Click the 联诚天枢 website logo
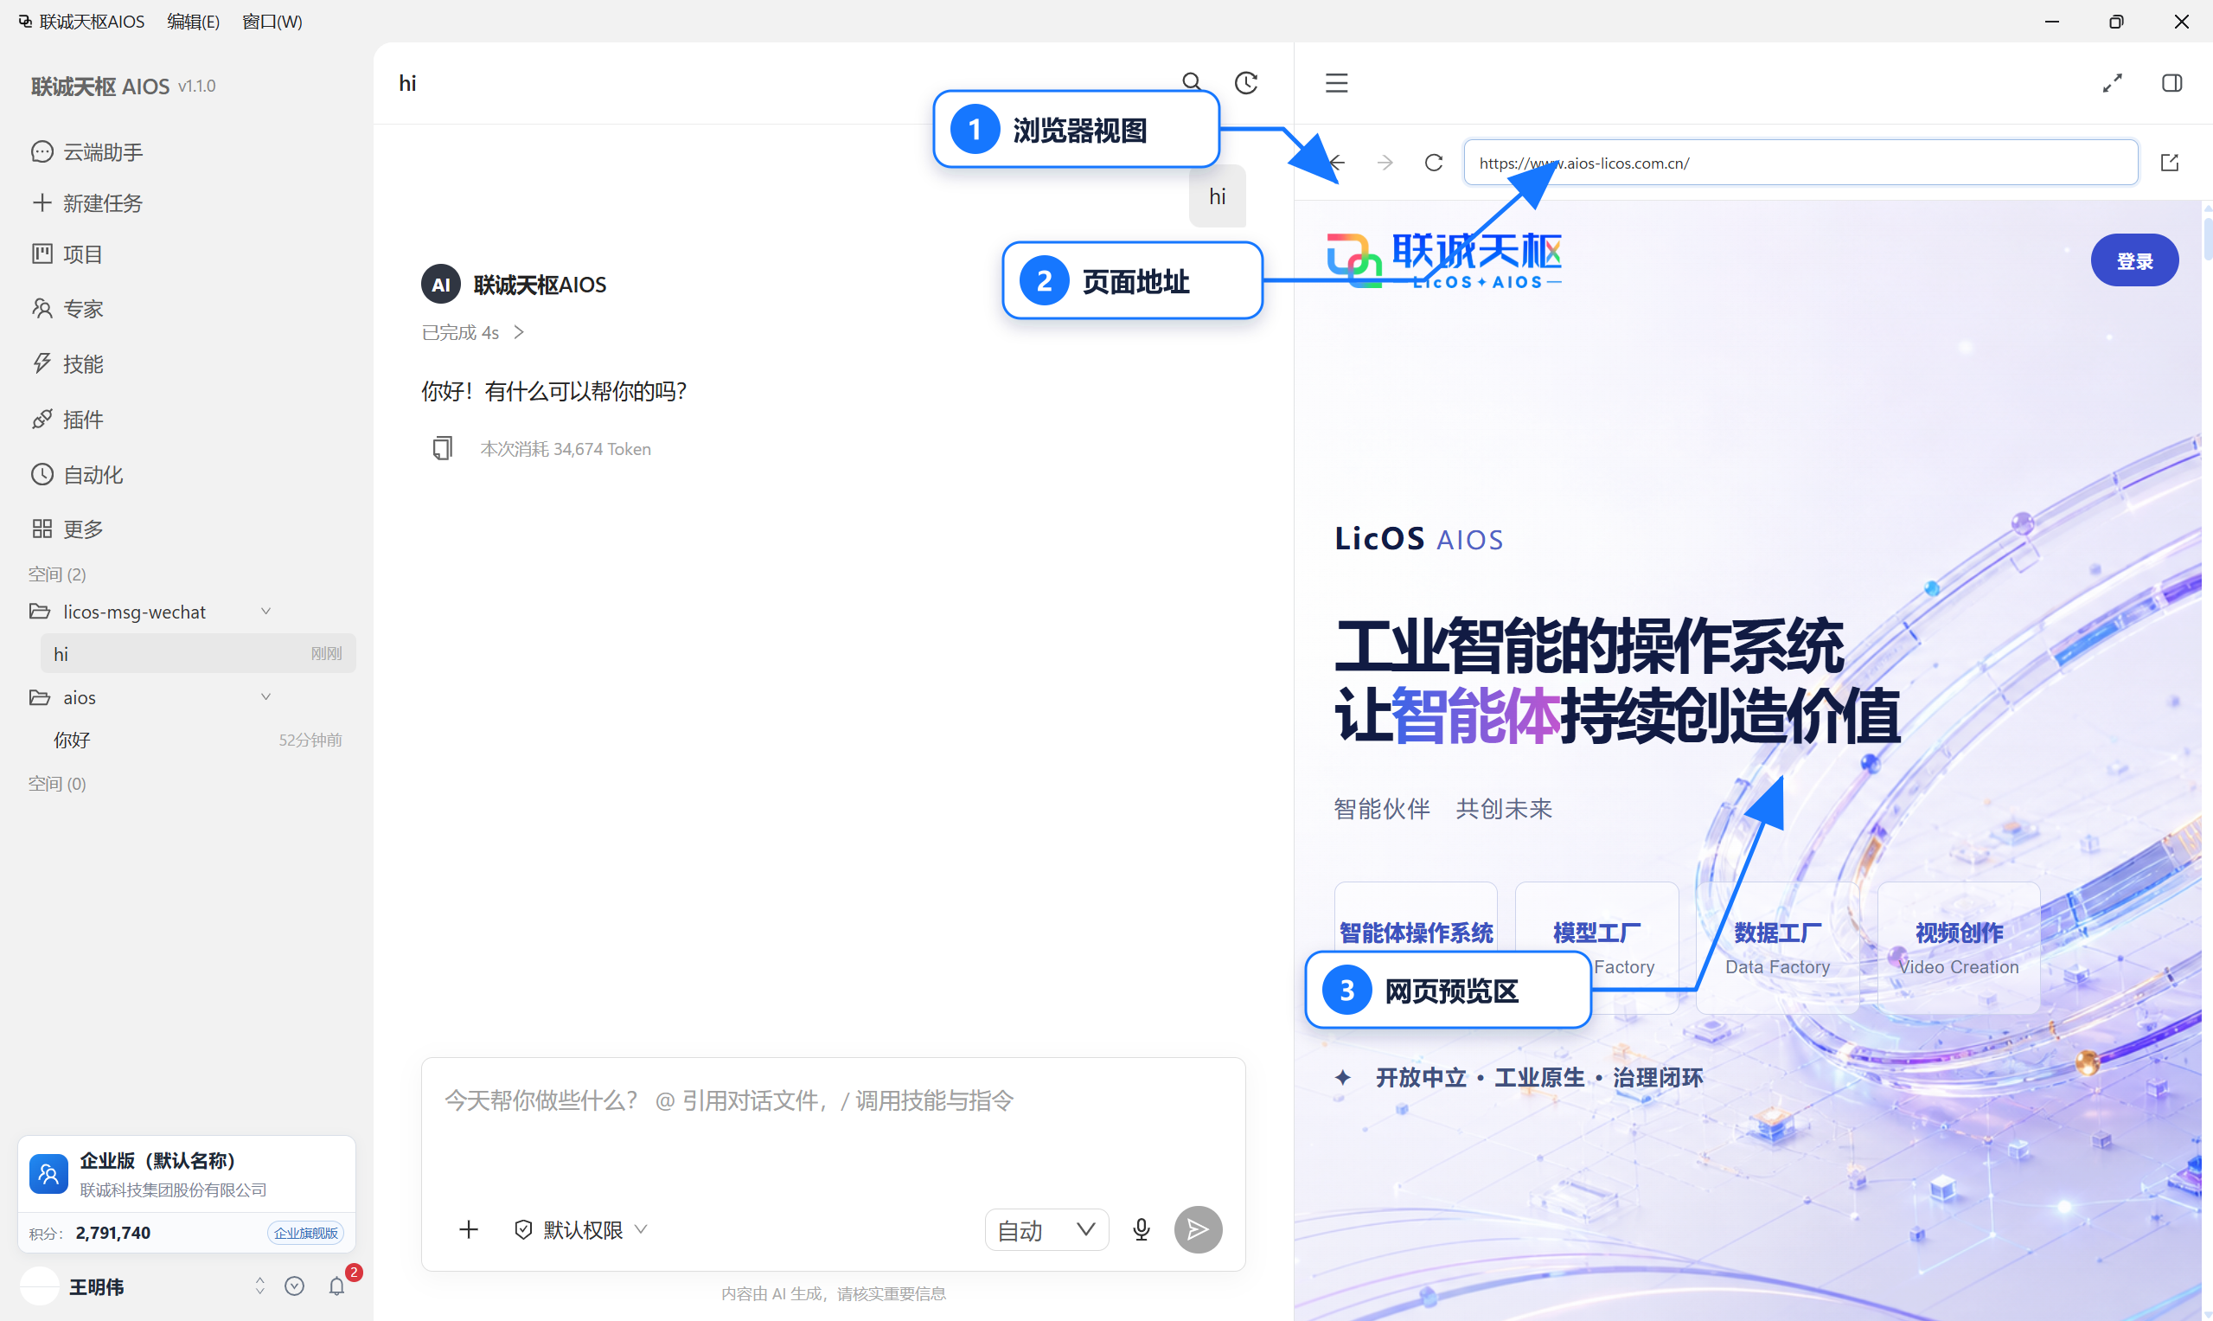The height and width of the screenshot is (1321, 2213). (1443, 260)
